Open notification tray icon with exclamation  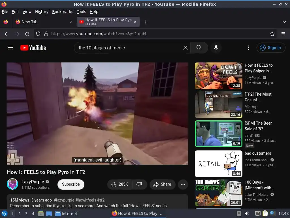pyautogui.click(x=273, y=213)
